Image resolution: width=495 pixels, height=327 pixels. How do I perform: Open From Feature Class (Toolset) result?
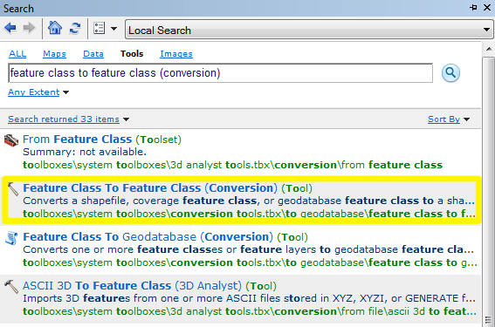[x=102, y=140]
